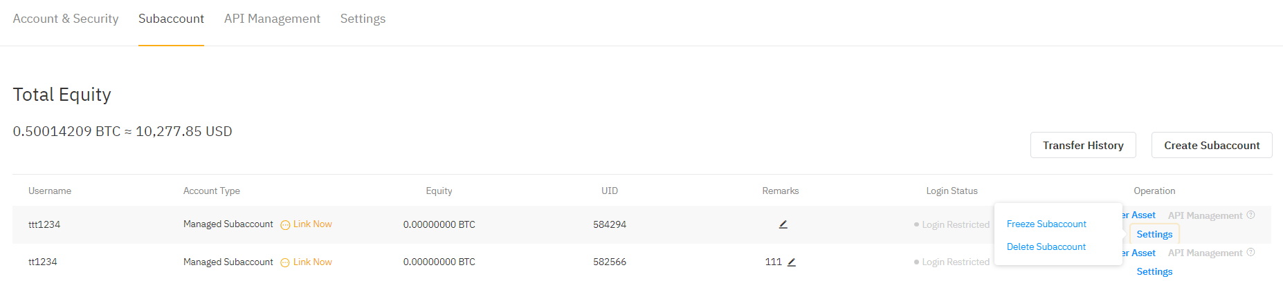Click Link Now for ttt1234
1283x281 pixels.
tap(313, 224)
